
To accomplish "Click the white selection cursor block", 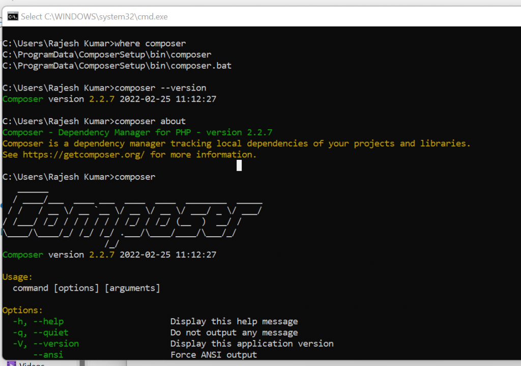I will coord(239,165).
